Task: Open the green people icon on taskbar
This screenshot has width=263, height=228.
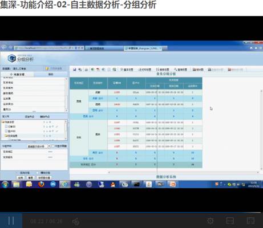Action: [77, 184]
